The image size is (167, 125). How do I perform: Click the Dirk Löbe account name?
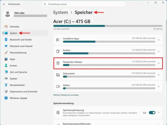coord(19,13)
